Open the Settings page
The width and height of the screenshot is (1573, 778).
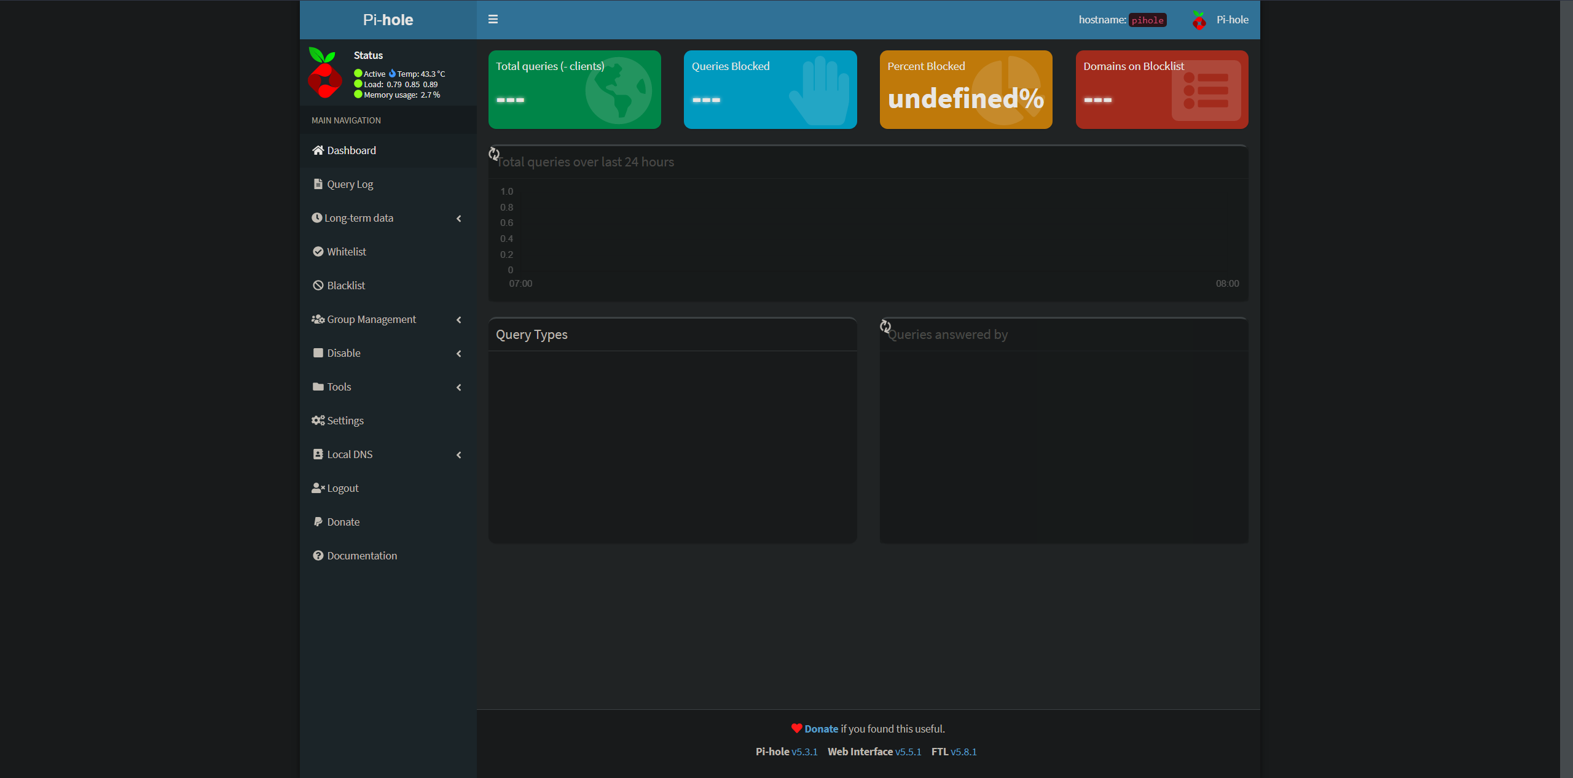[388, 421]
